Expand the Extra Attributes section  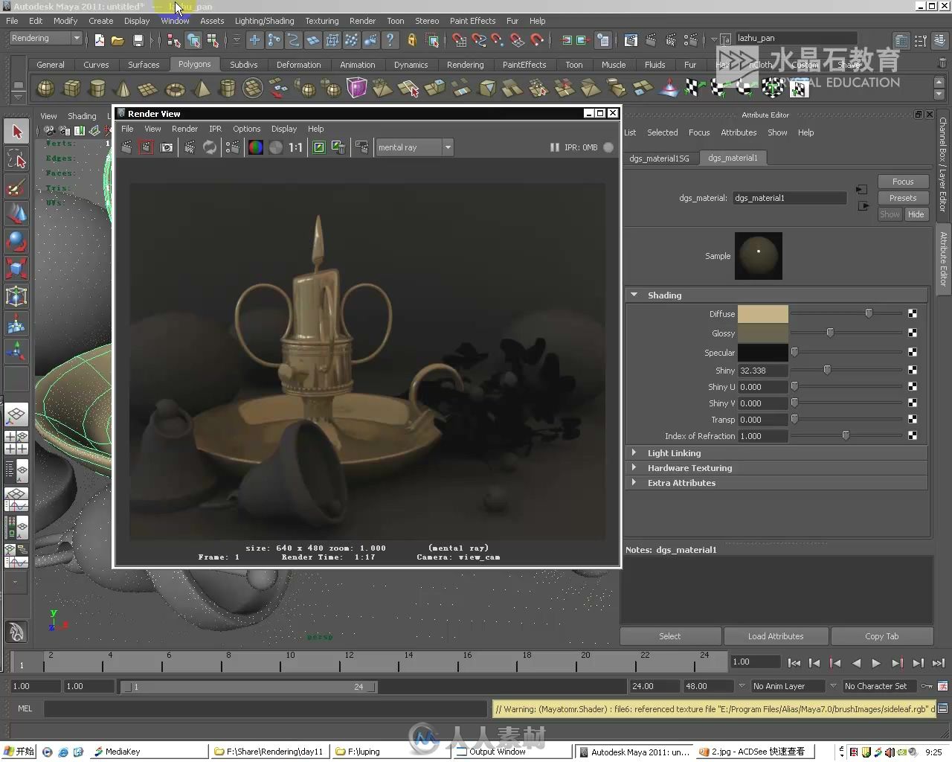[634, 482]
